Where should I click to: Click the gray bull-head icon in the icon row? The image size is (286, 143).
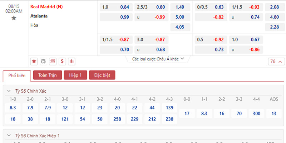pos(43,61)
